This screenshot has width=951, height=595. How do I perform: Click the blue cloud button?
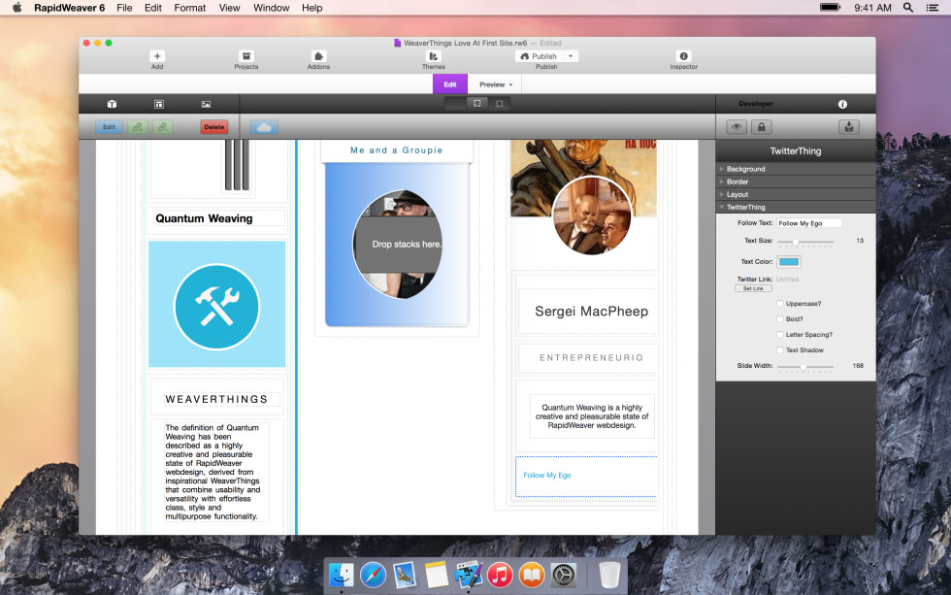point(264,127)
